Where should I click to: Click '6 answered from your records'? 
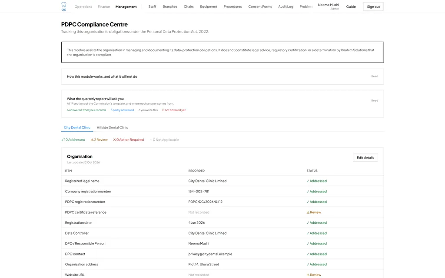point(86,110)
